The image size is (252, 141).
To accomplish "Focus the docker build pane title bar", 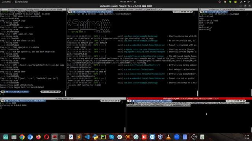I will coord(33,9).
